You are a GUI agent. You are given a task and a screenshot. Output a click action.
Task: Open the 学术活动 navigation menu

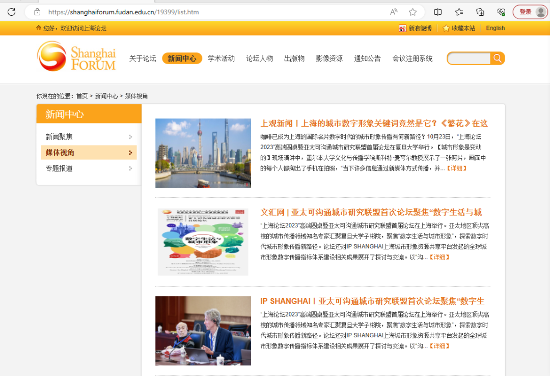click(221, 58)
